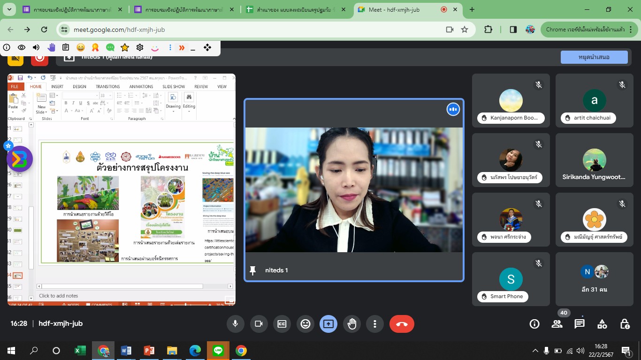
Task: Show the people panel with 40 participants
Action: tap(557, 324)
